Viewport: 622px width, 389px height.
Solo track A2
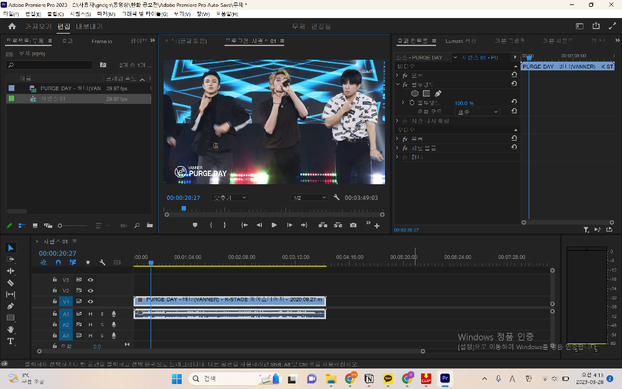pyautogui.click(x=102, y=325)
